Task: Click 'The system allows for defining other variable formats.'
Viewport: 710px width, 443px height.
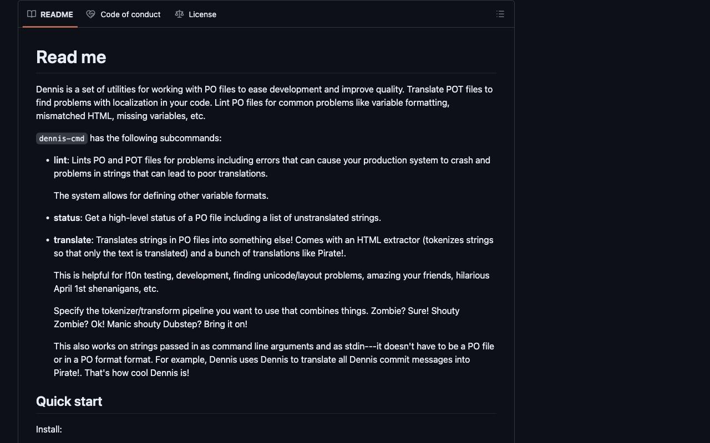Action: click(x=161, y=195)
